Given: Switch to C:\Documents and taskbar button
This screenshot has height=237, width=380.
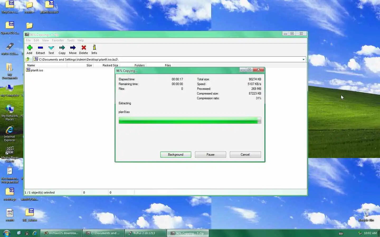Looking at the screenshot, I should (103, 233).
